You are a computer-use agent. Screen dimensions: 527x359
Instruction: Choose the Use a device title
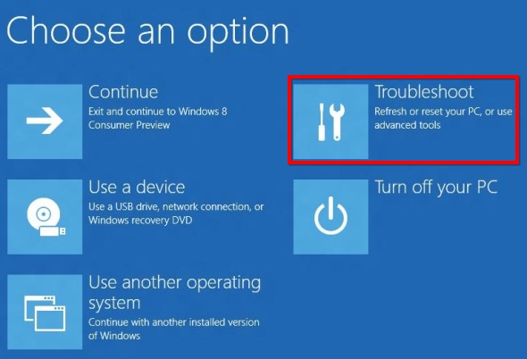[x=137, y=187]
